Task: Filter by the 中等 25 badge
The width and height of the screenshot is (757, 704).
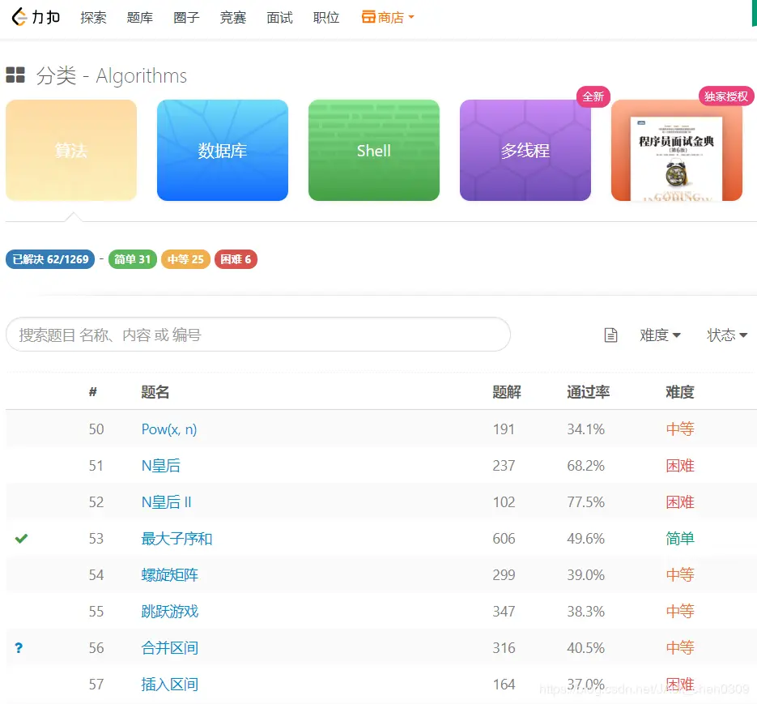Action: (186, 259)
